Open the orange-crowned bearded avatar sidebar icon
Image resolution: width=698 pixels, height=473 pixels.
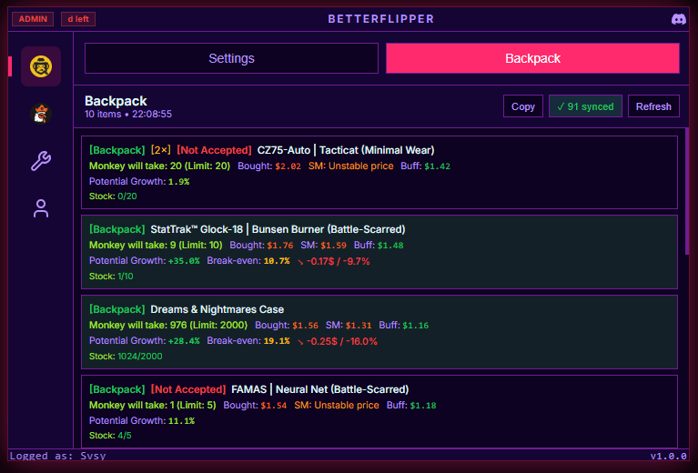[41, 114]
